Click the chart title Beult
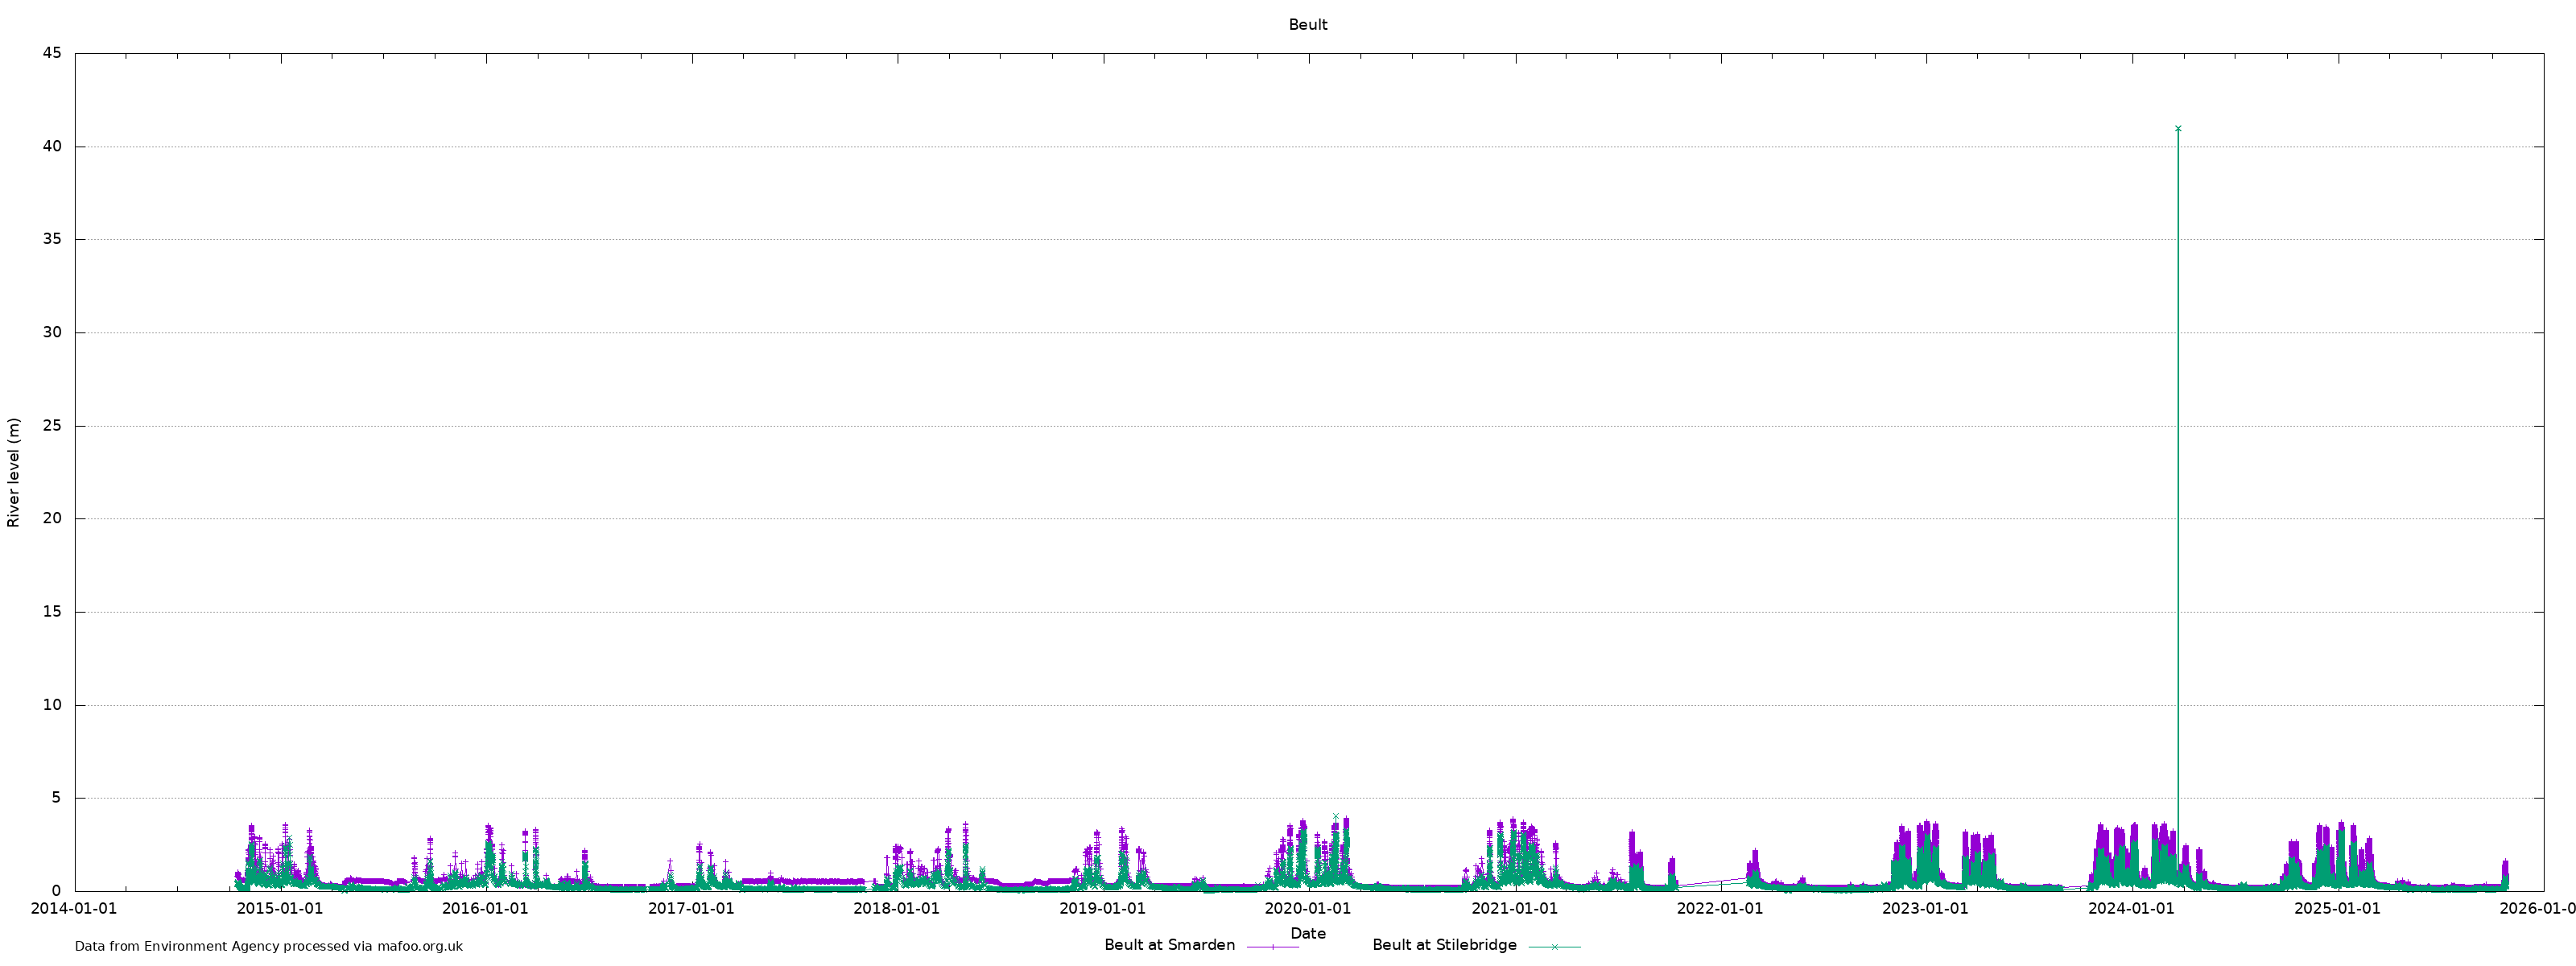The width and height of the screenshot is (2576, 966). pyautogui.click(x=1307, y=25)
